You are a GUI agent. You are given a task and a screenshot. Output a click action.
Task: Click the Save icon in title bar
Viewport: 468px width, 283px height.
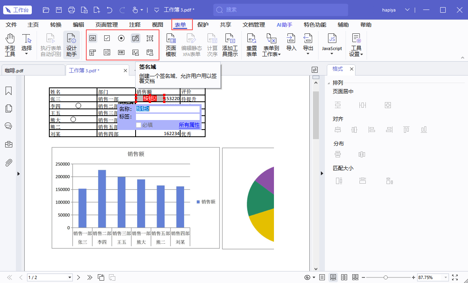point(59,10)
